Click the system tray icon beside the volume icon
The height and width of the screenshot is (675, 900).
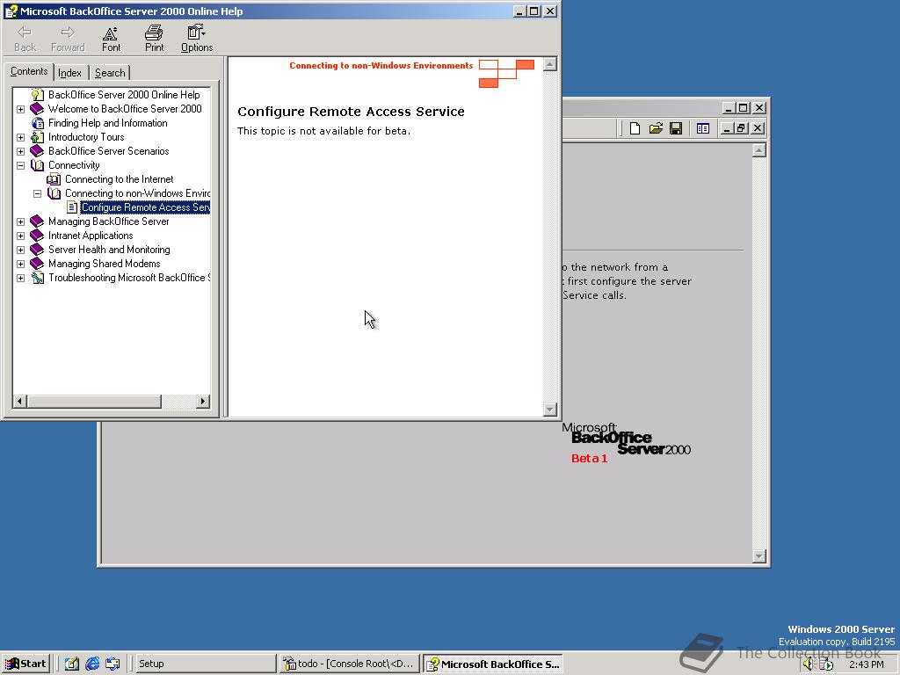pyautogui.click(x=826, y=664)
